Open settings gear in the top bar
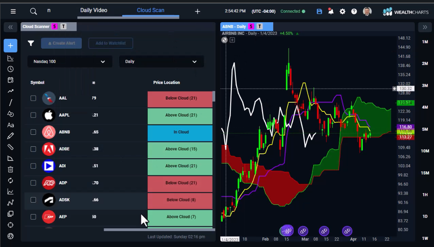Screen dimensions: 434x247 click(342, 11)
